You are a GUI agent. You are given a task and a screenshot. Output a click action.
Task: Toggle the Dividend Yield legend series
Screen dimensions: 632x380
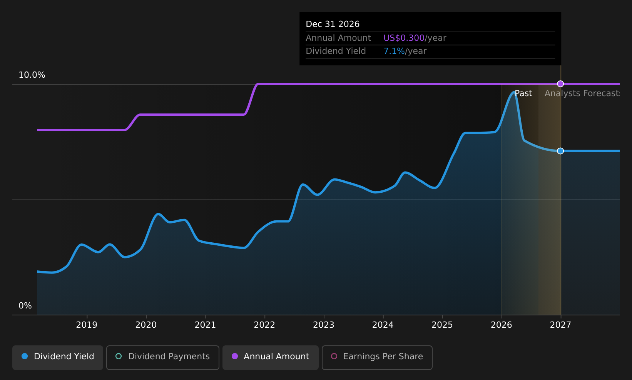pyautogui.click(x=58, y=358)
